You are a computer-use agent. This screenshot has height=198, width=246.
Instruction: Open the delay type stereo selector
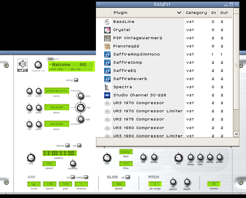point(126,152)
